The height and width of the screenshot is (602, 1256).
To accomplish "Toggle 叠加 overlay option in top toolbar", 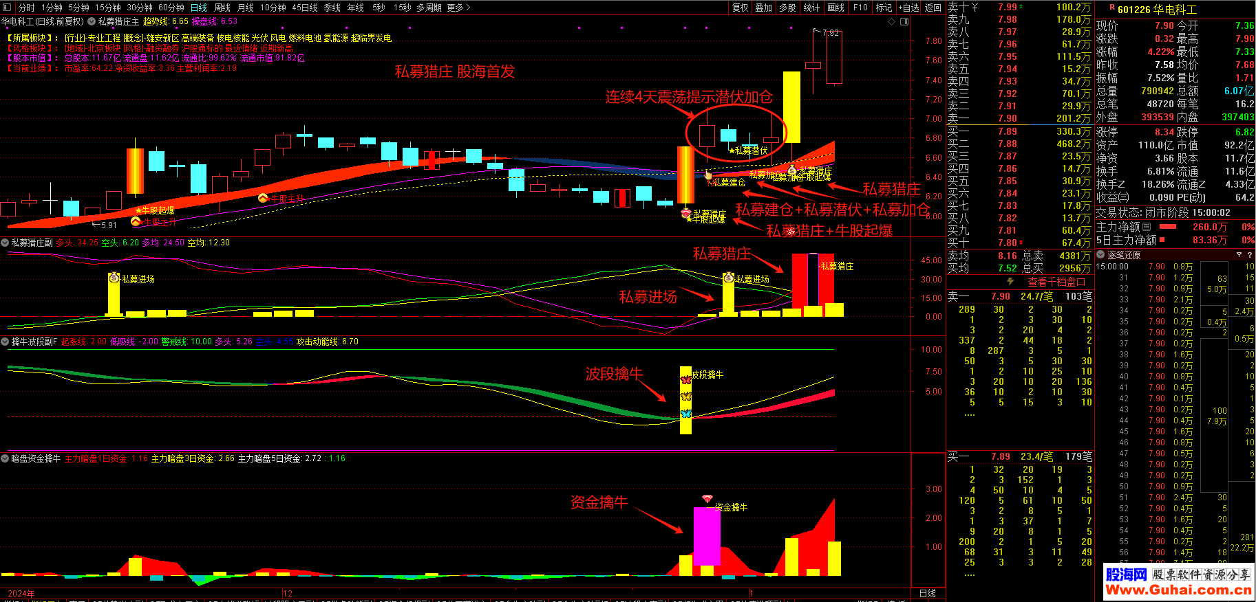I will [x=763, y=8].
